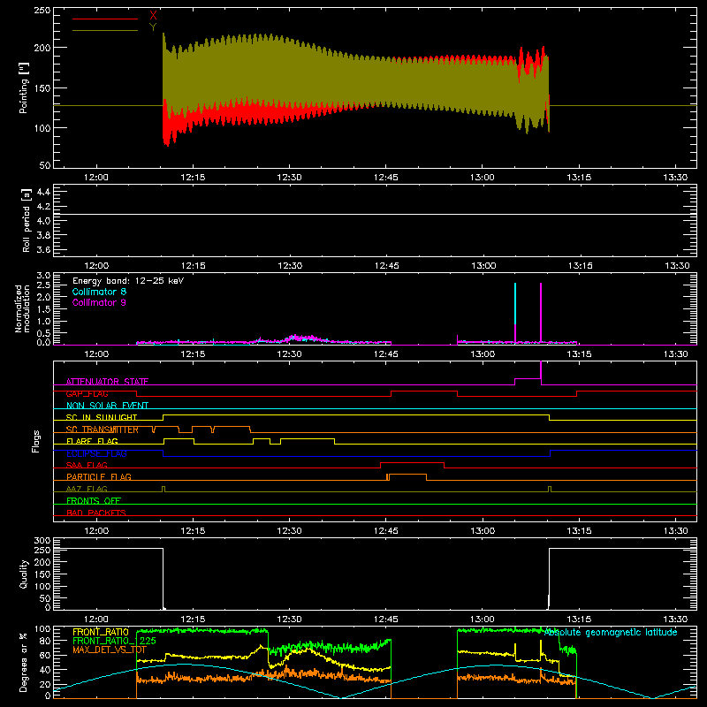Viewport: 707px width, 707px height.
Task: Click the ECLIPSE_FLAG label
Action: 96,453
